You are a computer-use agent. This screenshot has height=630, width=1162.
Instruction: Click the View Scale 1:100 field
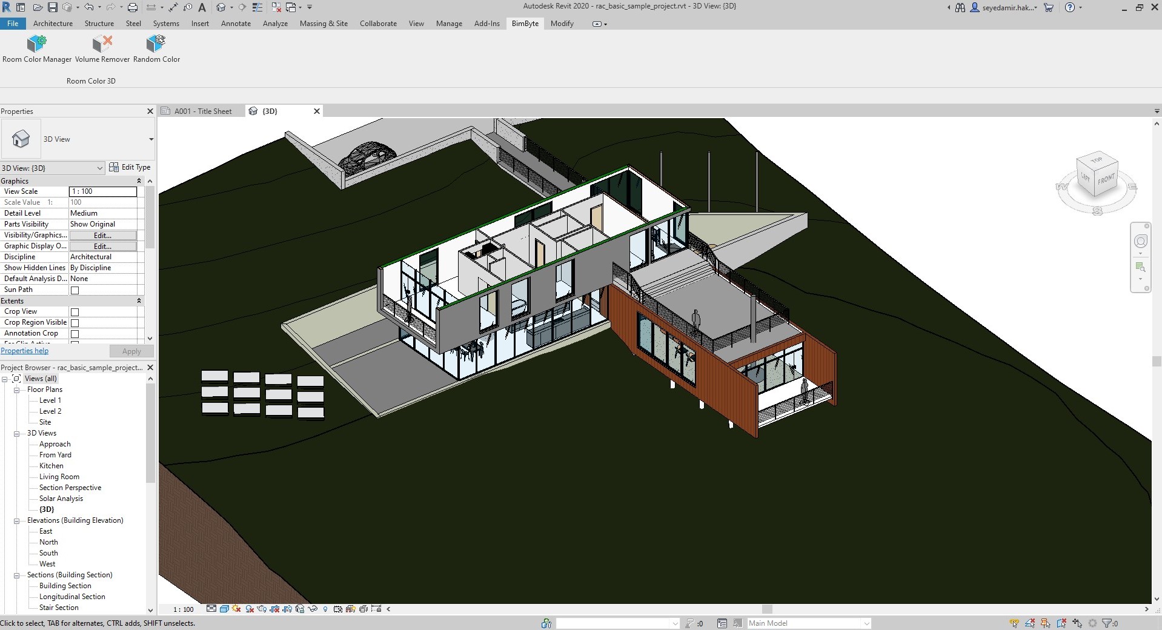click(103, 191)
